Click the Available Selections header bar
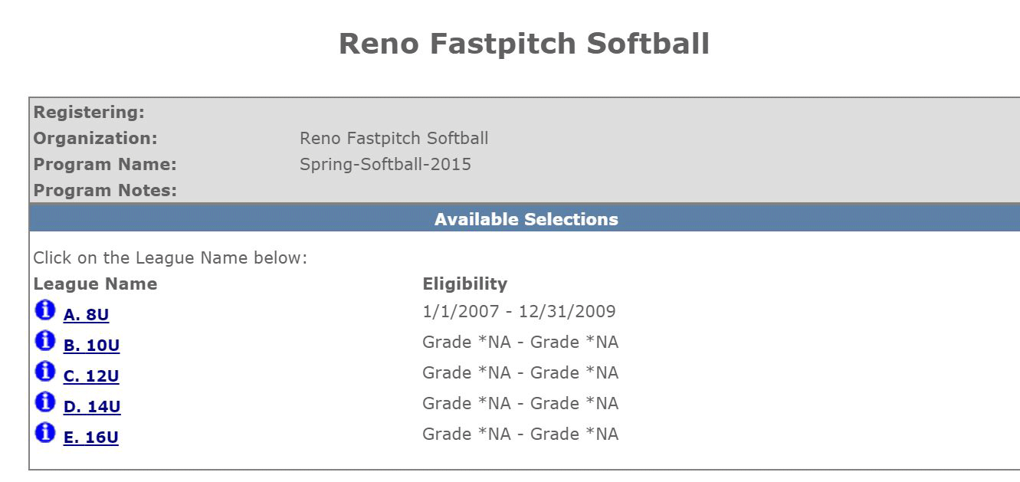1020x482 pixels. pos(526,219)
